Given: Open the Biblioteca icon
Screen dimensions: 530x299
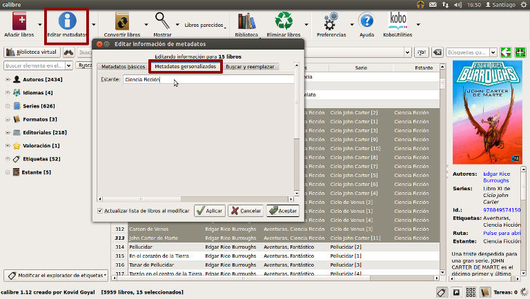Looking at the screenshot, I should click(x=246, y=21).
